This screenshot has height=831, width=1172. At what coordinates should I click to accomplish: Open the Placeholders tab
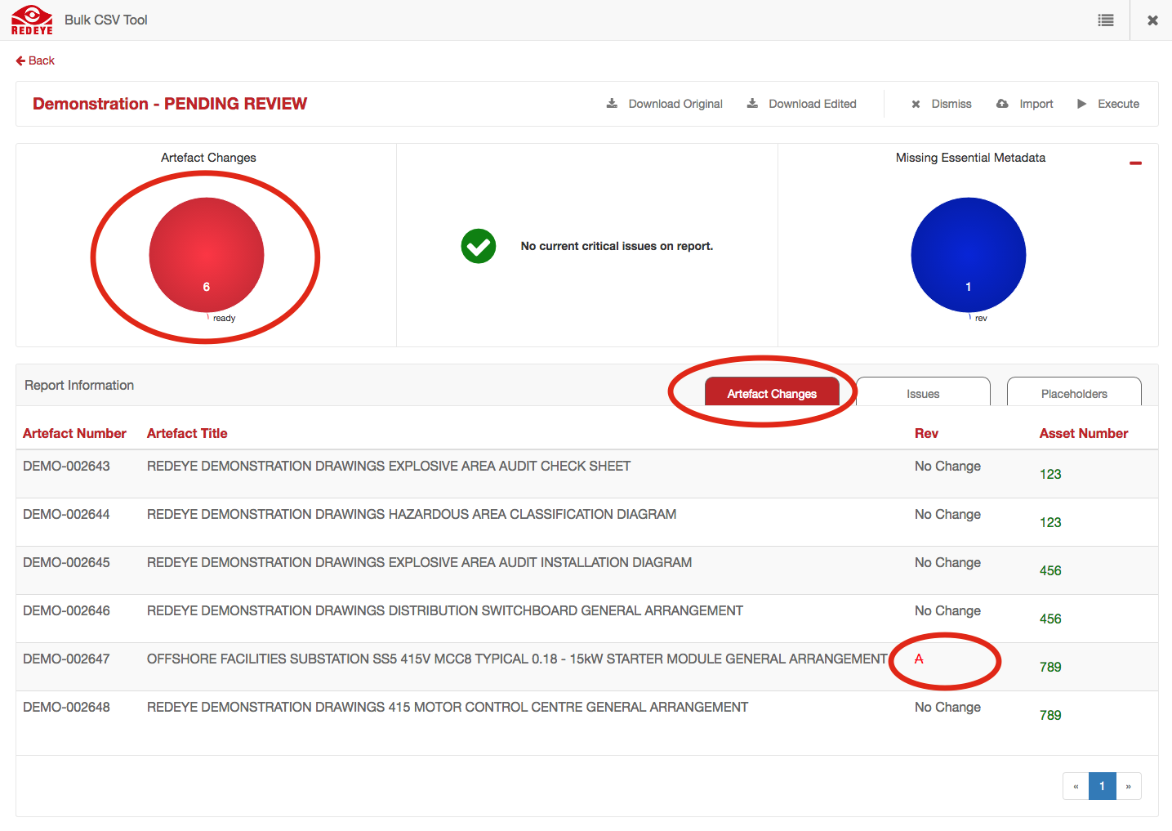1073,393
